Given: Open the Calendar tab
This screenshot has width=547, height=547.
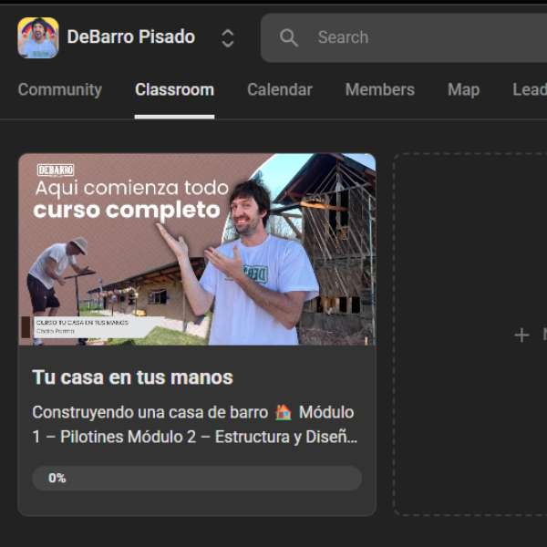Looking at the screenshot, I should click(x=280, y=89).
